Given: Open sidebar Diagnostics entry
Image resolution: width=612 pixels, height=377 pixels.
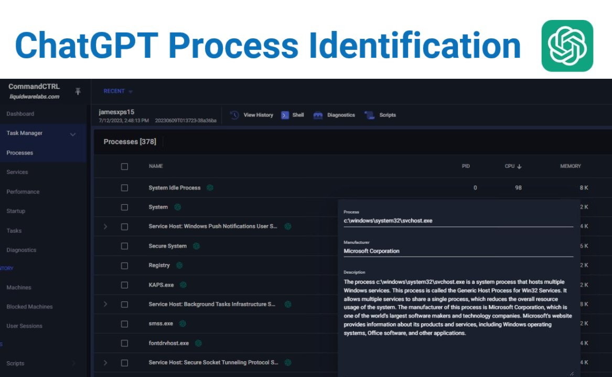Looking at the screenshot, I should [22, 250].
